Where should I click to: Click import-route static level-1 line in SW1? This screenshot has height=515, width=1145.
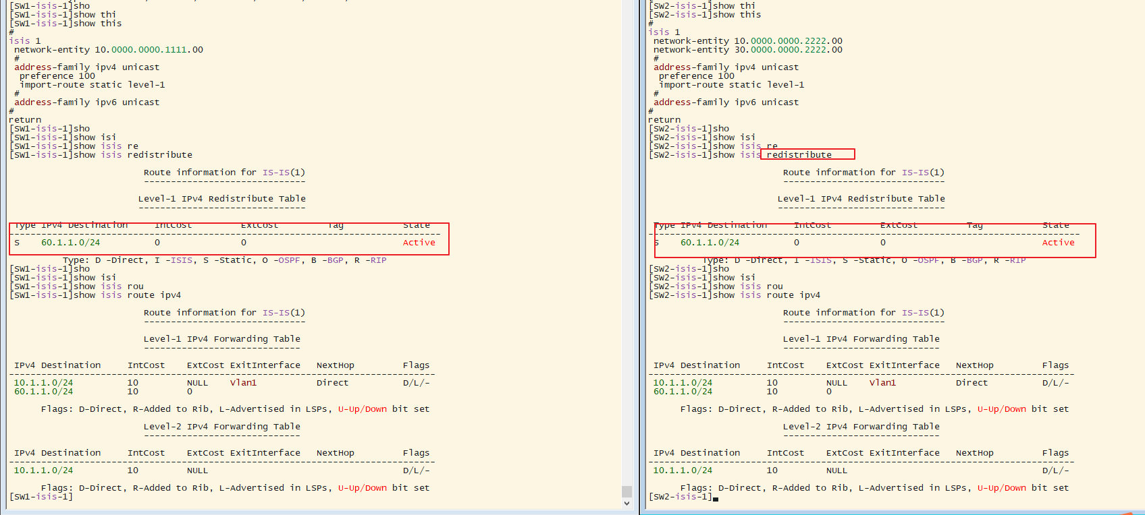point(92,85)
